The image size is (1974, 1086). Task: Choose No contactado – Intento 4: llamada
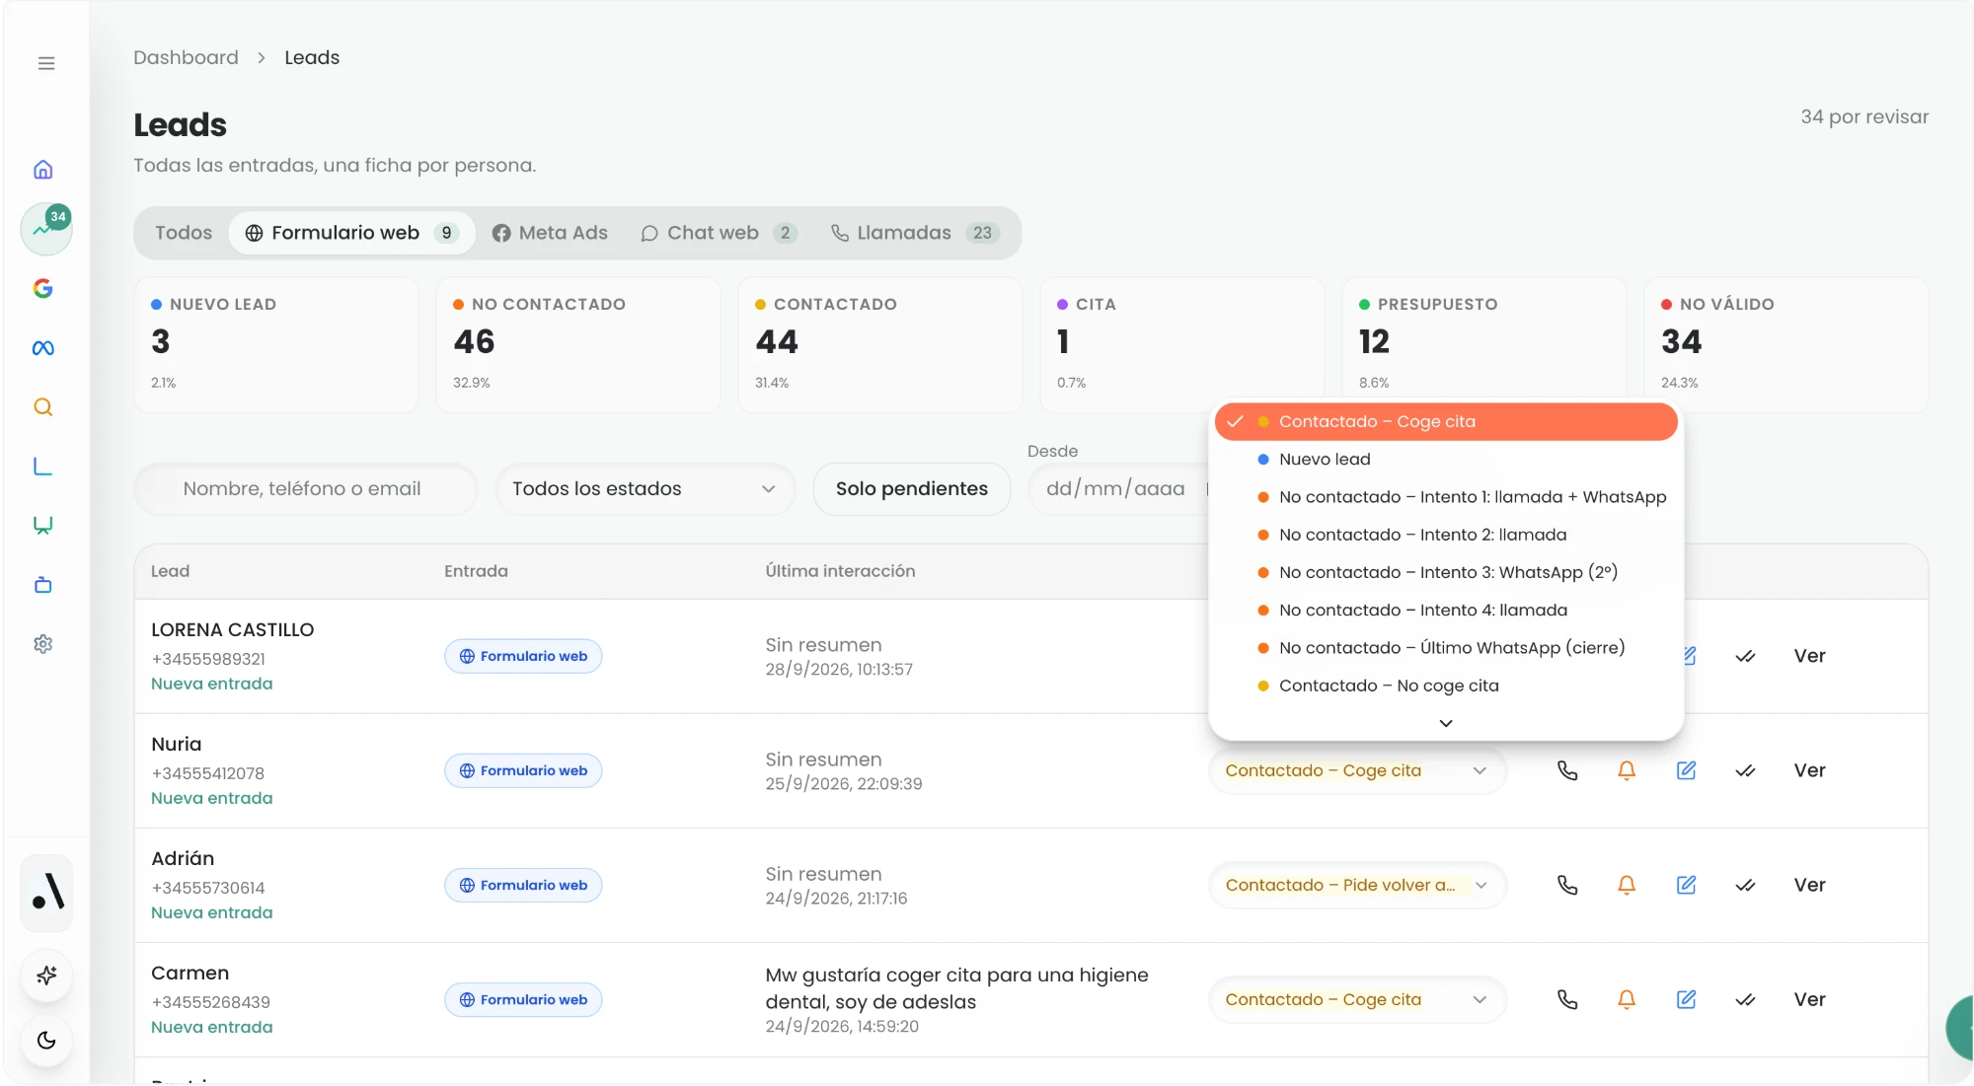(1446, 611)
